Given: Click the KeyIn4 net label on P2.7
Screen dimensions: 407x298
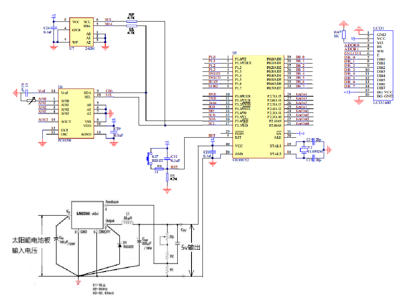Looking at the screenshot, I should click(x=301, y=95).
